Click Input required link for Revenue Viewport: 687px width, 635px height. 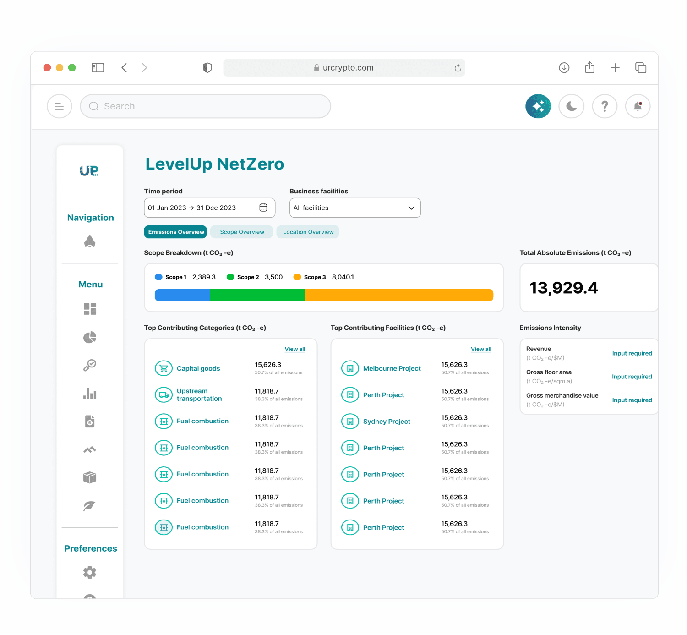click(x=632, y=353)
